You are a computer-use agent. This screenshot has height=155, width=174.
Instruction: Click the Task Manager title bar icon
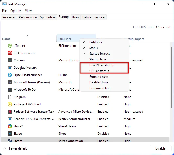pyautogui.click(x=4, y=4)
